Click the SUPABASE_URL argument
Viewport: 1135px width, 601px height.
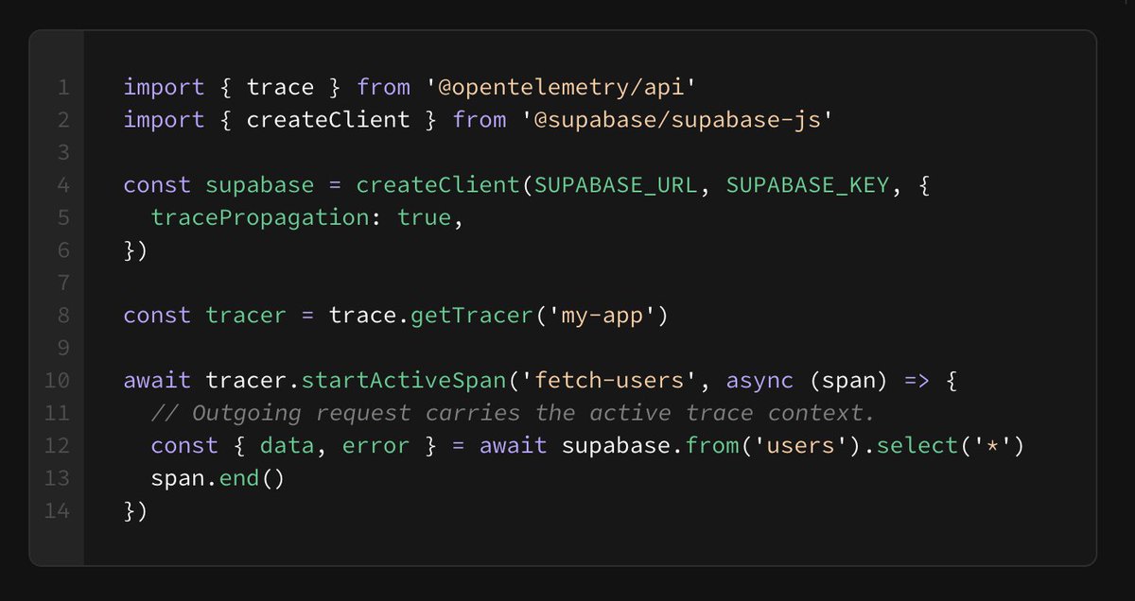(617, 185)
